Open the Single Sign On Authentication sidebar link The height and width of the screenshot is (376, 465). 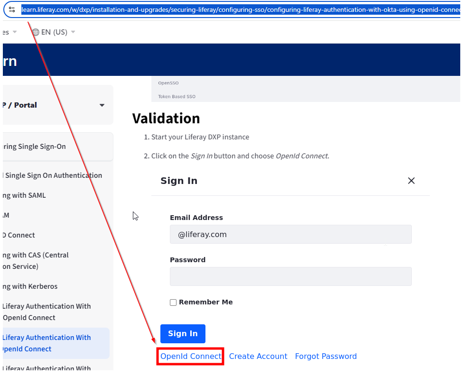[52, 175]
